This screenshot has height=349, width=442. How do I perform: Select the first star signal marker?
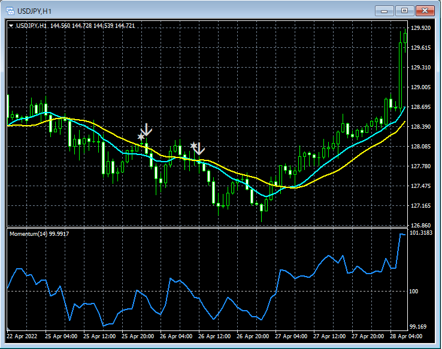141,137
